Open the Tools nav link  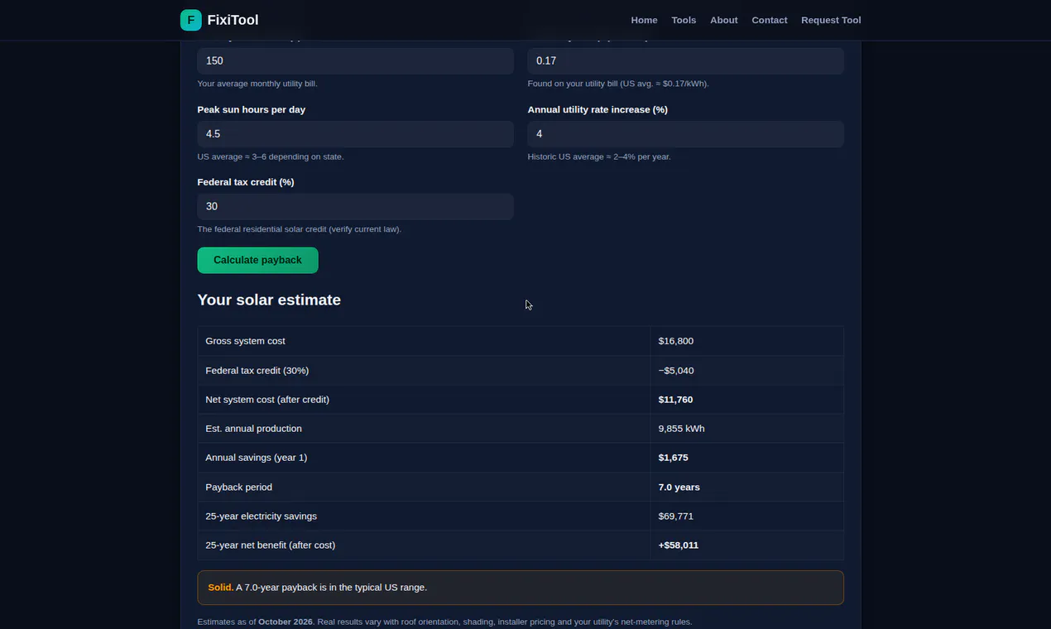[684, 20]
